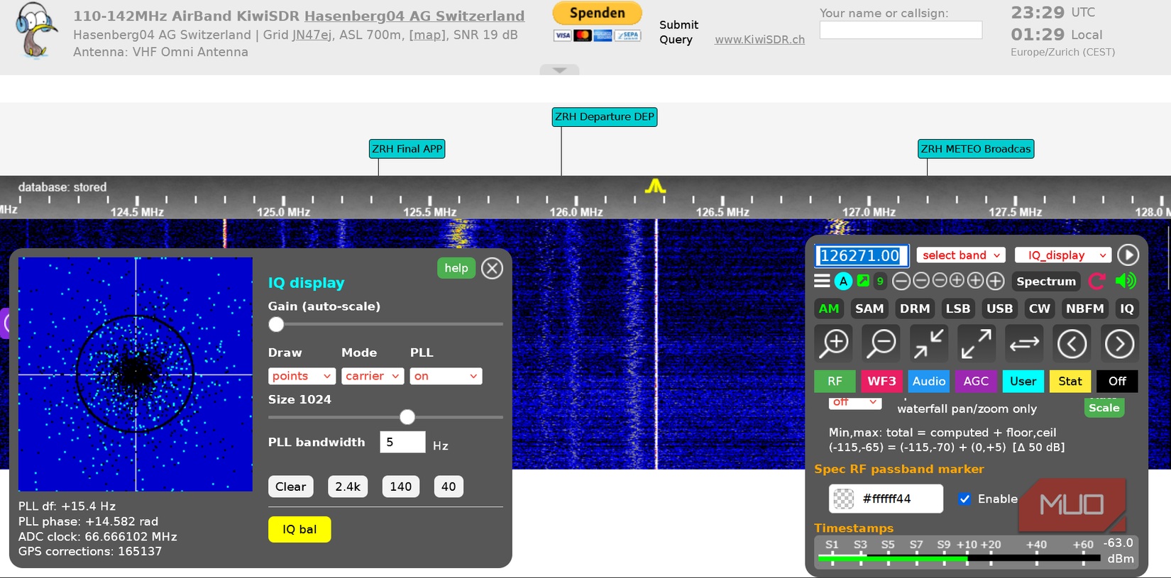Screen dimensions: 1171x578
Task: Click the payment cards icon under Spenden
Action: coord(597,35)
